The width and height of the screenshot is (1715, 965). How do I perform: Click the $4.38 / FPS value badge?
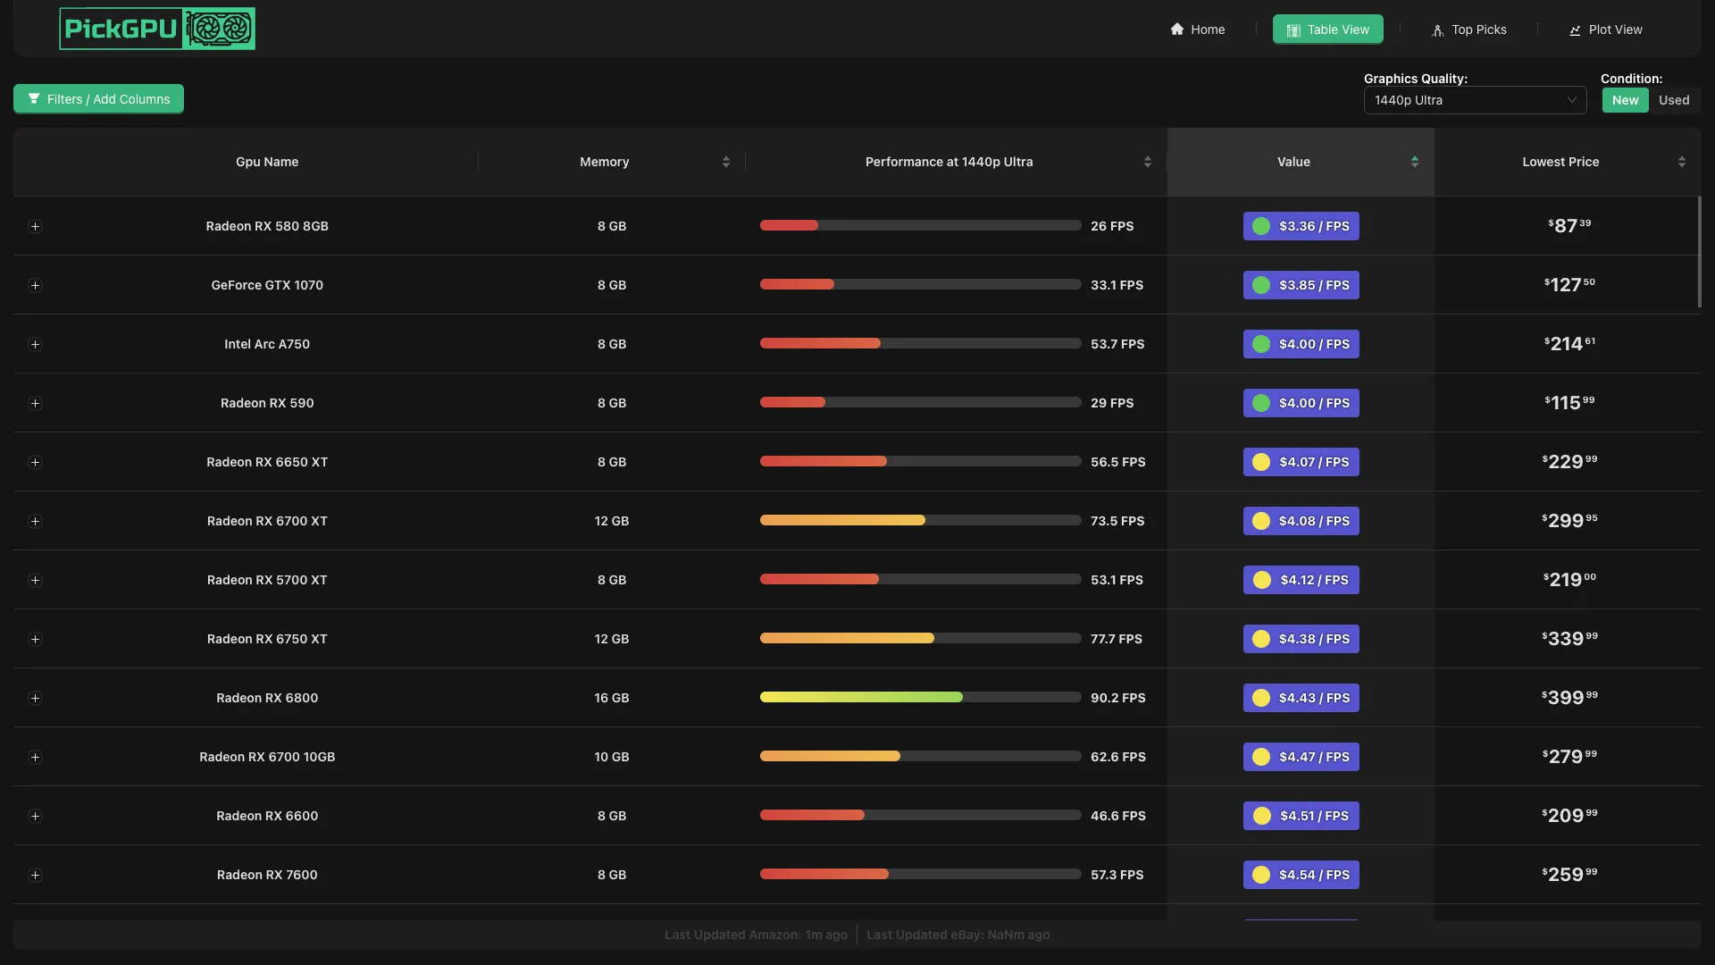[1301, 639]
